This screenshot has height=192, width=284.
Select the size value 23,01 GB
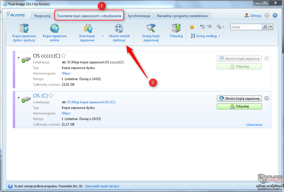(68, 85)
